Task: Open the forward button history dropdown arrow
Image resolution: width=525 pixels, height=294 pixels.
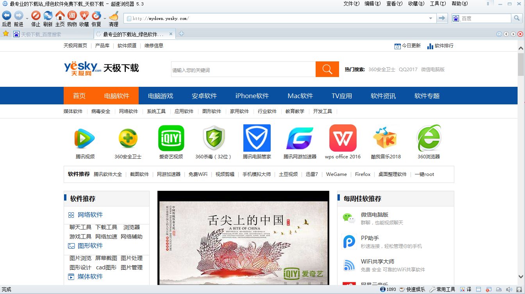Action: [x=27, y=18]
